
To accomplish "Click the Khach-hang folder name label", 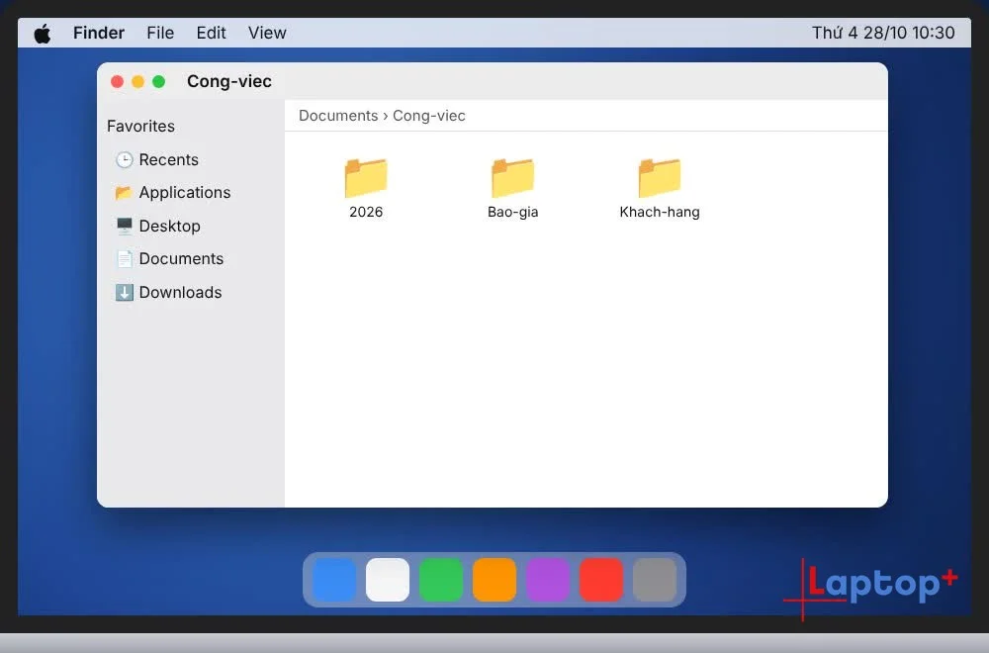I will (660, 212).
